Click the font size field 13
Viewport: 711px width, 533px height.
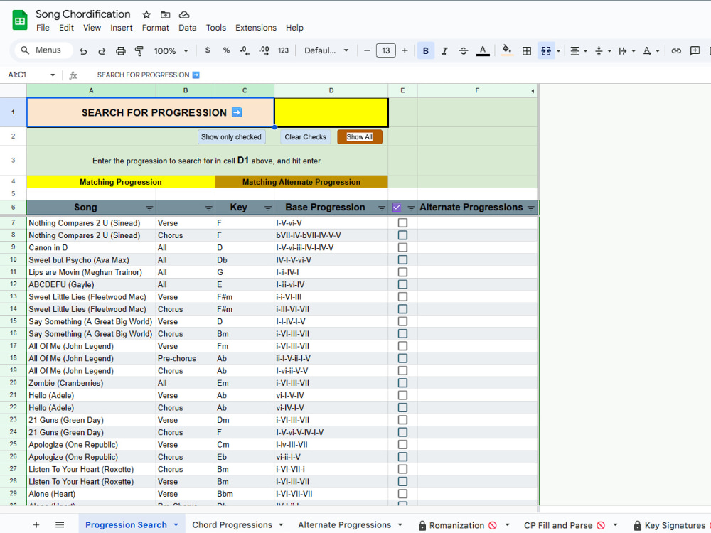(x=386, y=50)
